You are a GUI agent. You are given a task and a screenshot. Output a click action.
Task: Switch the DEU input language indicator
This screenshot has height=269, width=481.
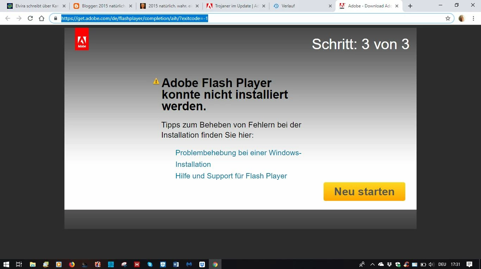442,264
